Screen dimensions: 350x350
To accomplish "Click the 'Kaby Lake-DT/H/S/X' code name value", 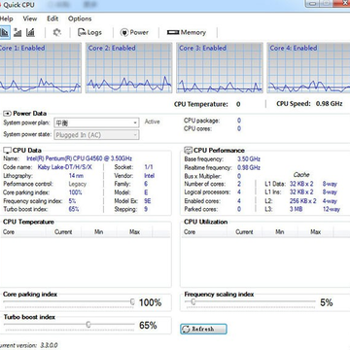I will 65,167.
